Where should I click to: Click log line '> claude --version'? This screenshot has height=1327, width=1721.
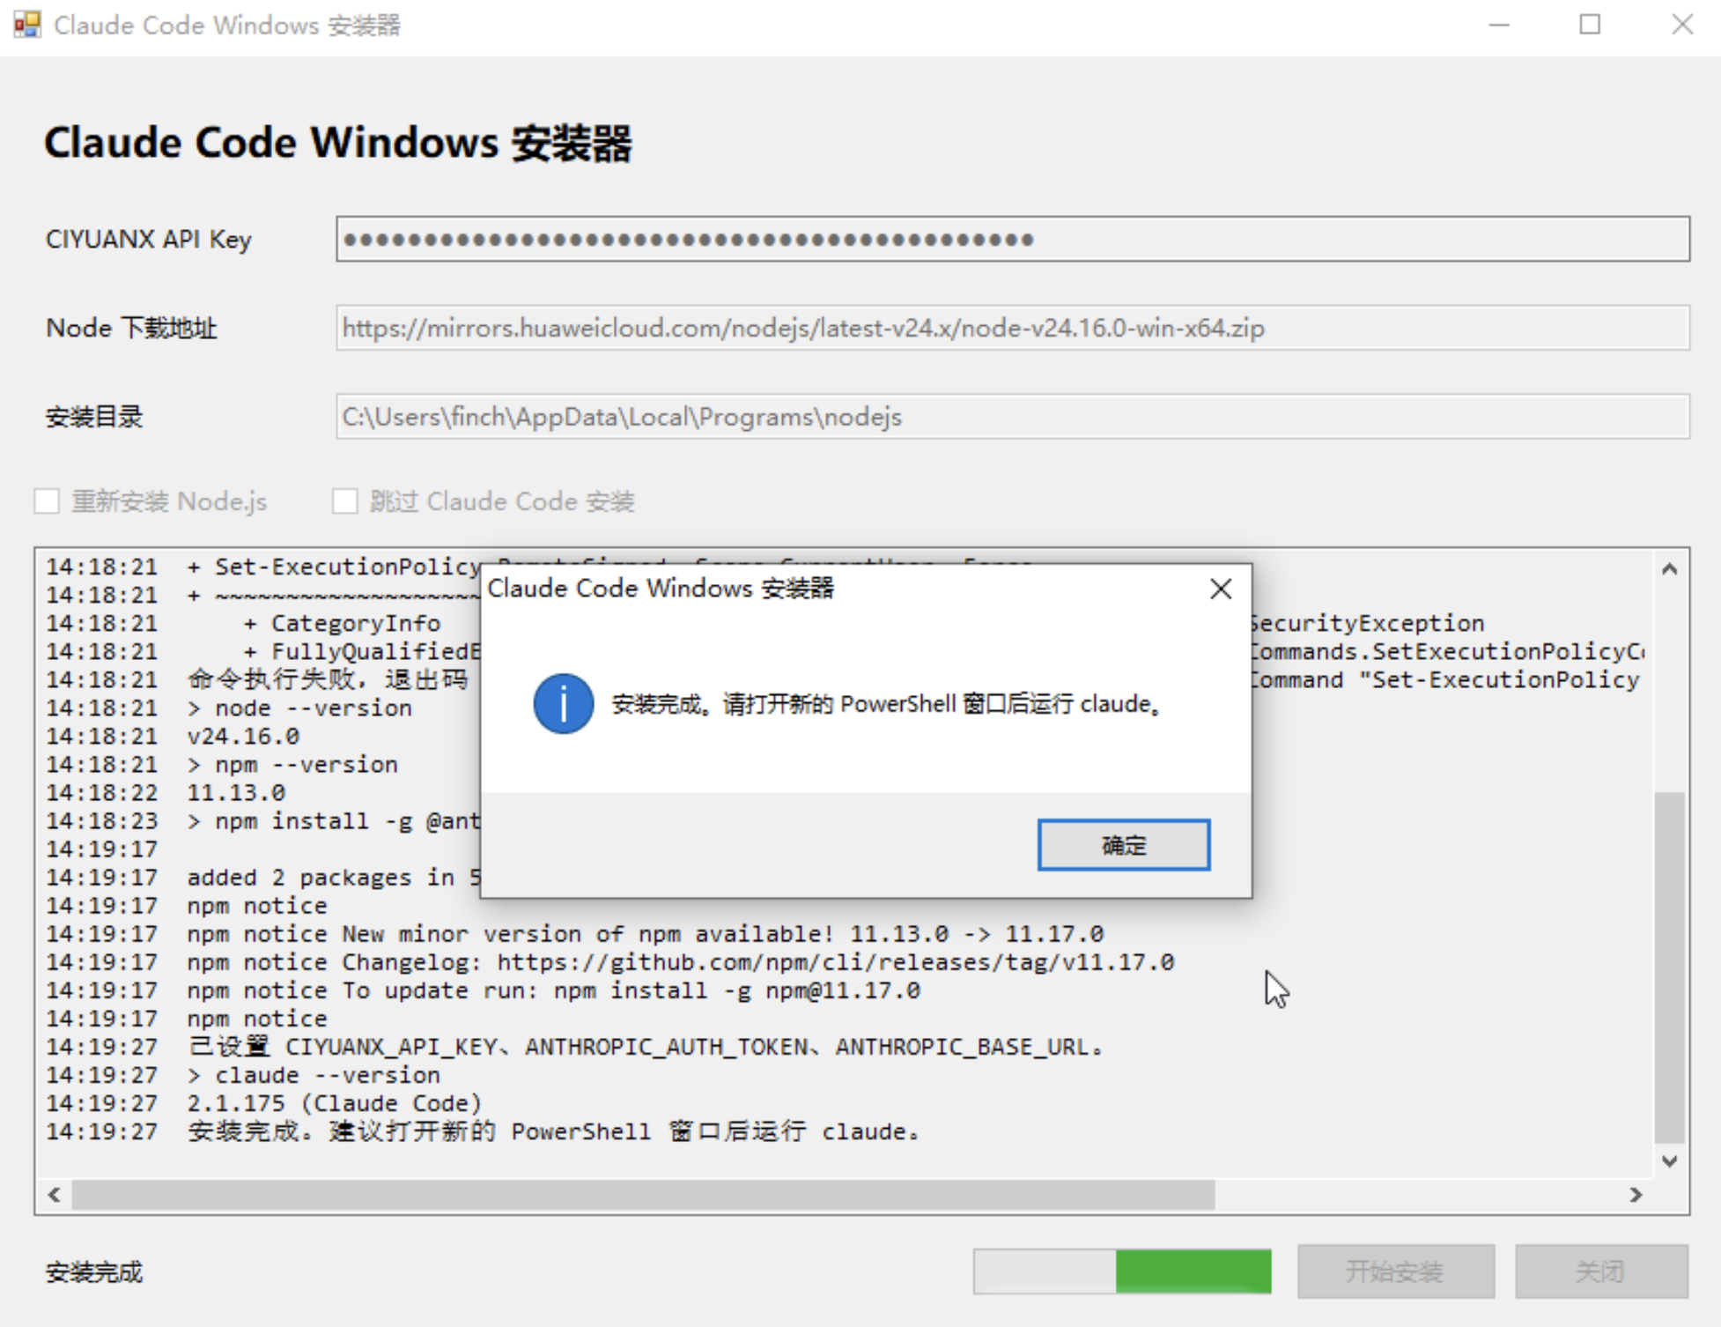[x=314, y=1075]
